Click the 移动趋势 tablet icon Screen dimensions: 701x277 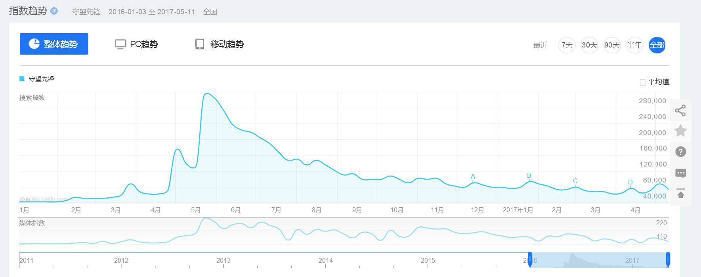(200, 44)
